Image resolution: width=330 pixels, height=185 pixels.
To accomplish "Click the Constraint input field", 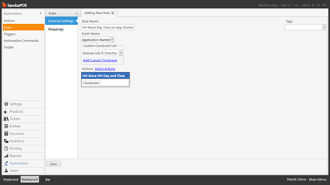I will pyautogui.click(x=114, y=83).
